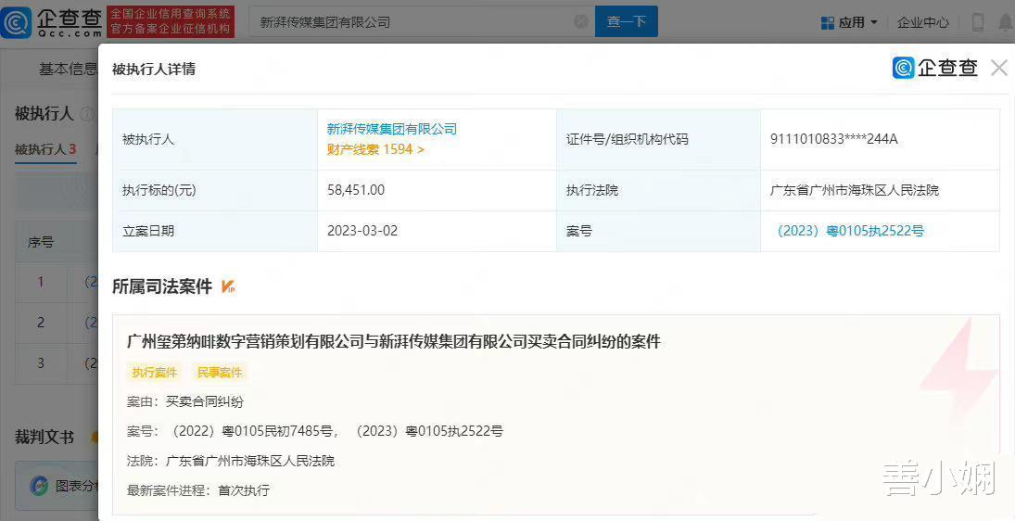The image size is (1015, 521).
Task: Select the filing date 2023-03-02
Action: 362,231
